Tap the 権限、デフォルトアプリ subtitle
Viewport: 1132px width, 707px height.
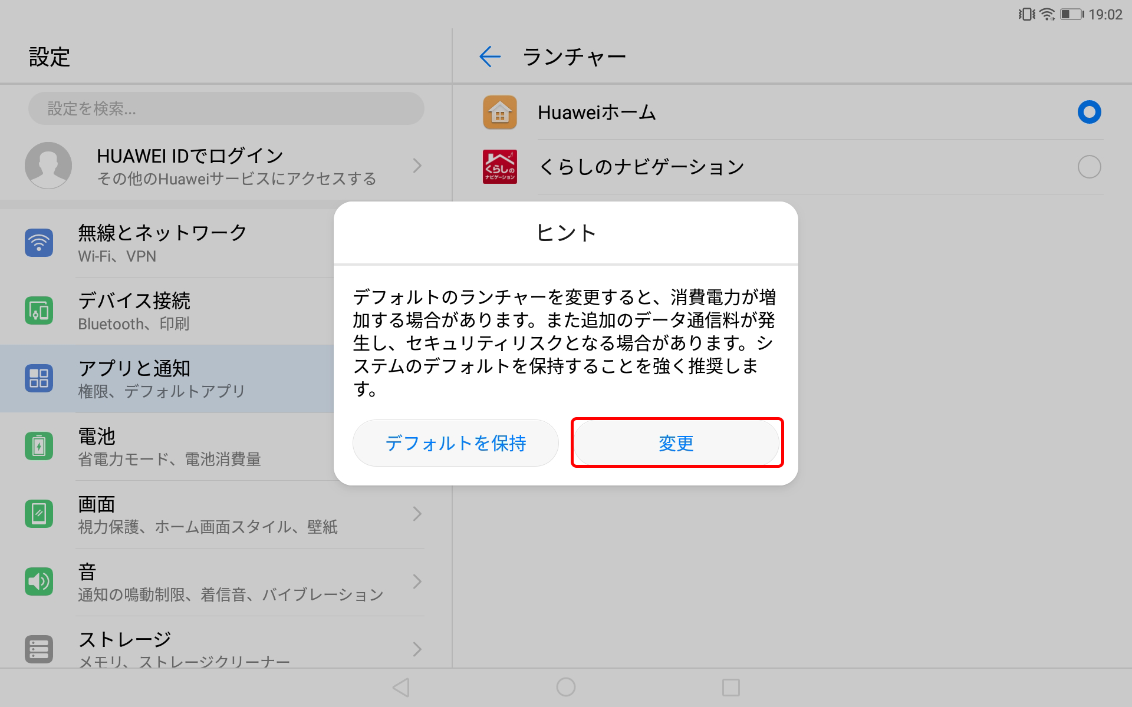point(162,391)
